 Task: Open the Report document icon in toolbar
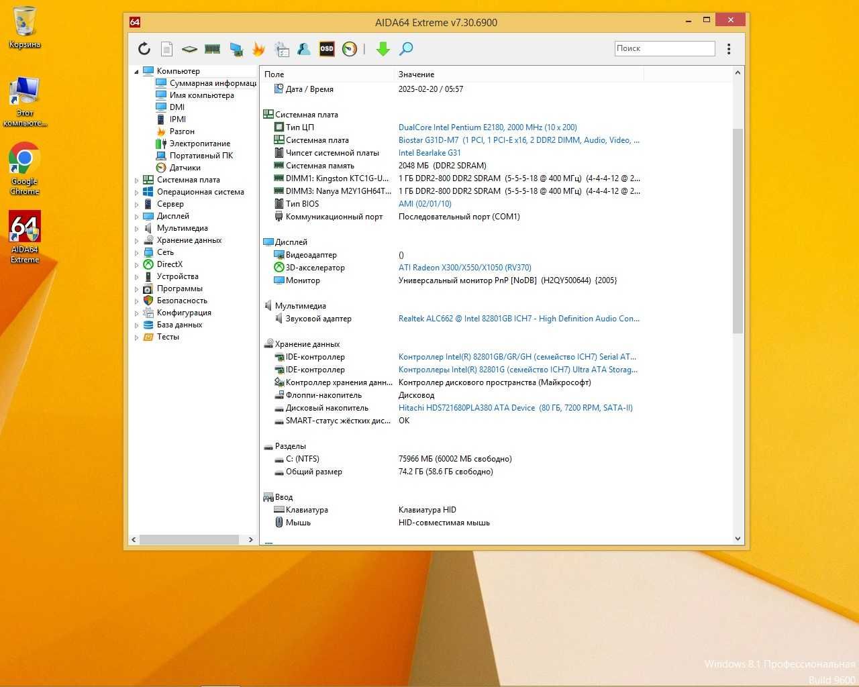point(167,48)
